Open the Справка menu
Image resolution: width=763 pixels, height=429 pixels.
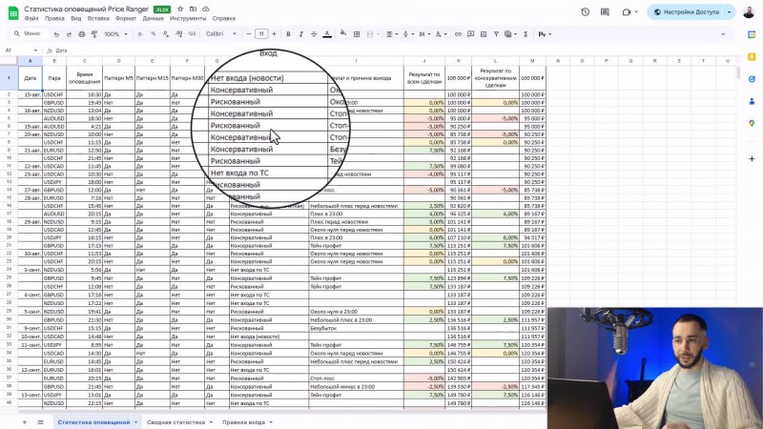(224, 18)
